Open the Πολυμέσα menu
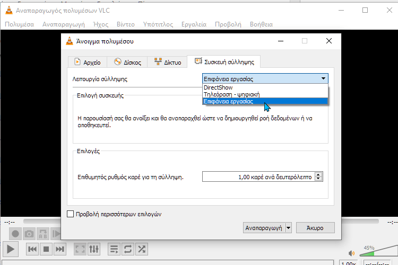This screenshot has width=398, height=265. point(20,24)
